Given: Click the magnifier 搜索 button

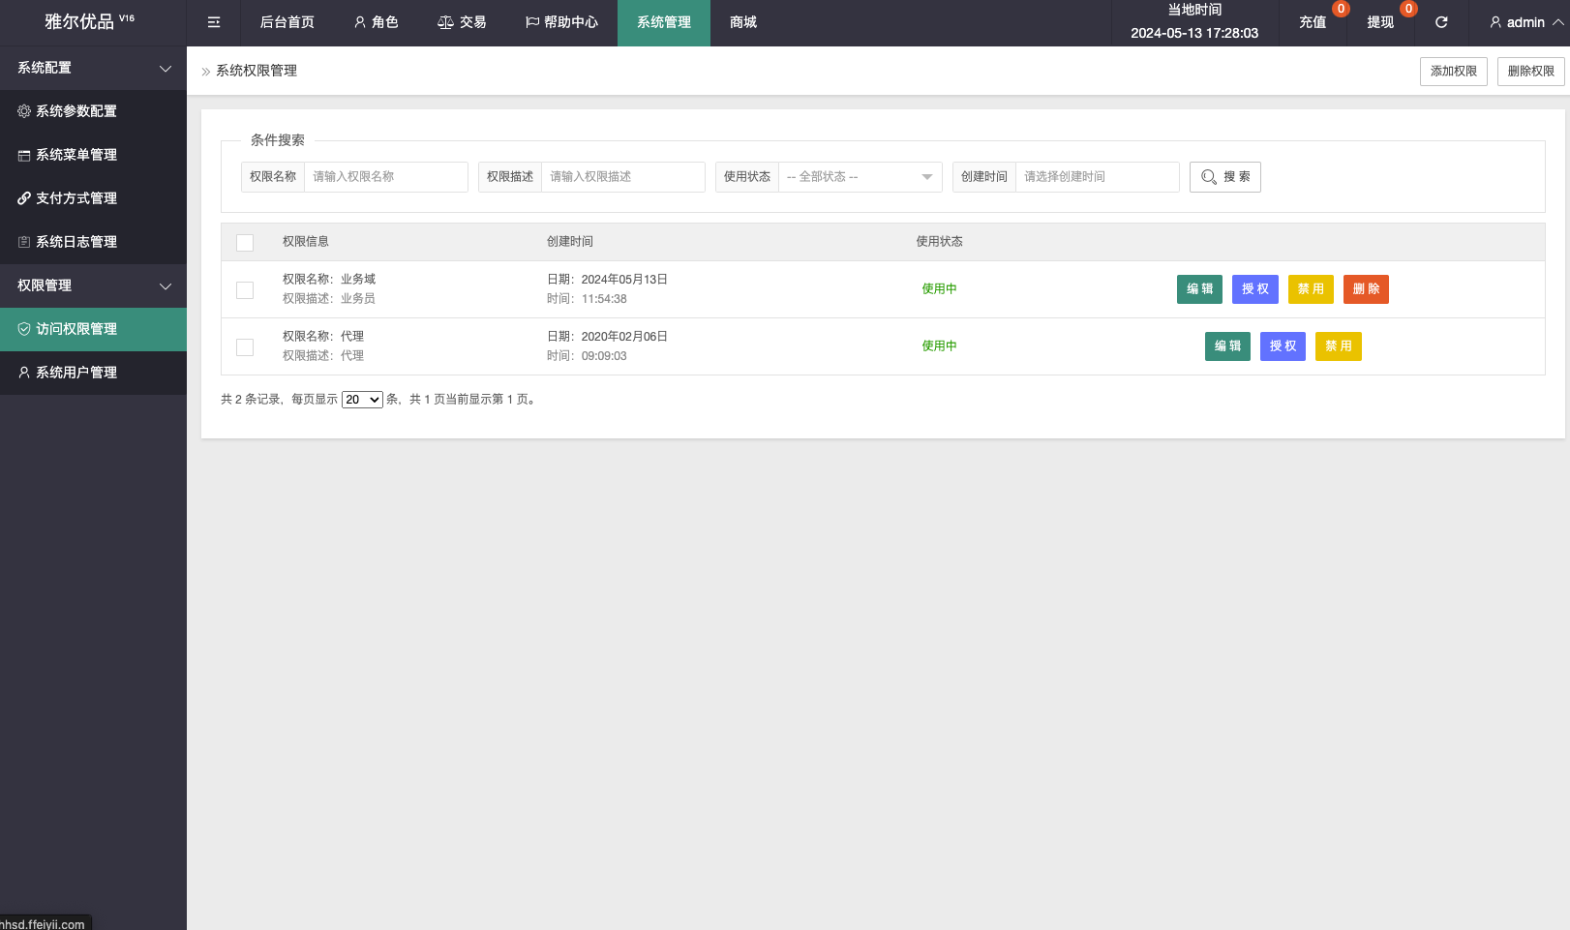Looking at the screenshot, I should 1224,177.
